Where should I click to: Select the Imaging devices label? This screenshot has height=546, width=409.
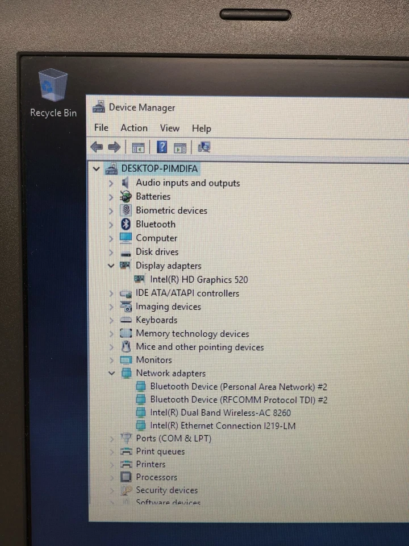(168, 307)
